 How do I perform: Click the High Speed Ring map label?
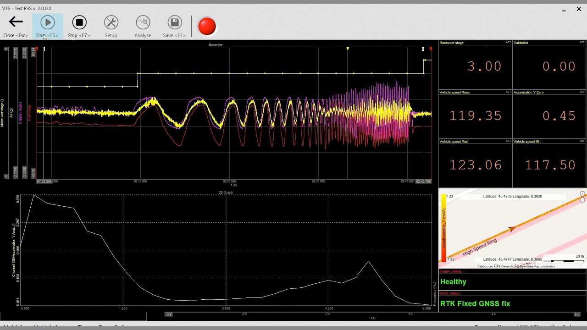(480, 247)
